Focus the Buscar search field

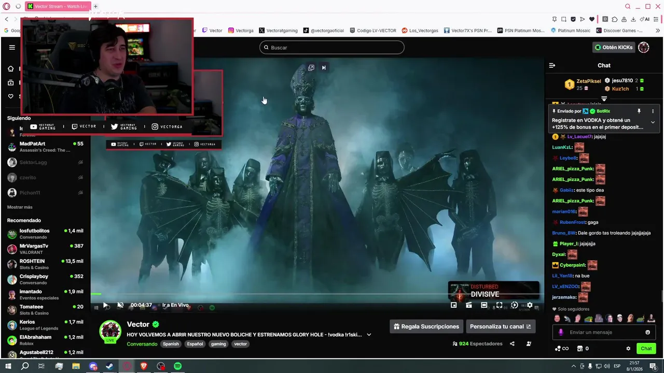coord(332,48)
